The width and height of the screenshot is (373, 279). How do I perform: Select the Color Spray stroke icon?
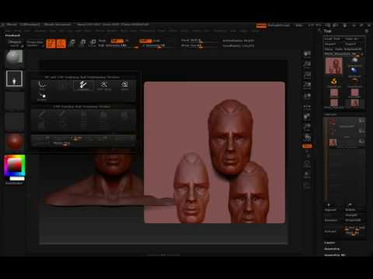104,85
